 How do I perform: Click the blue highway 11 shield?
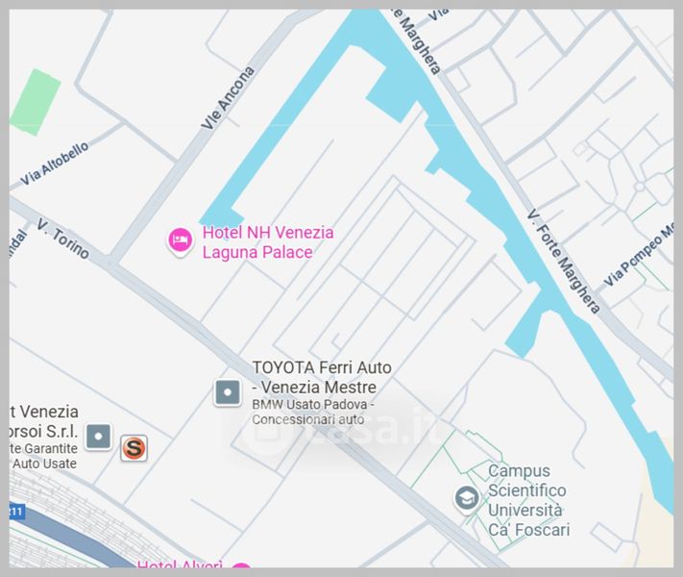17,512
